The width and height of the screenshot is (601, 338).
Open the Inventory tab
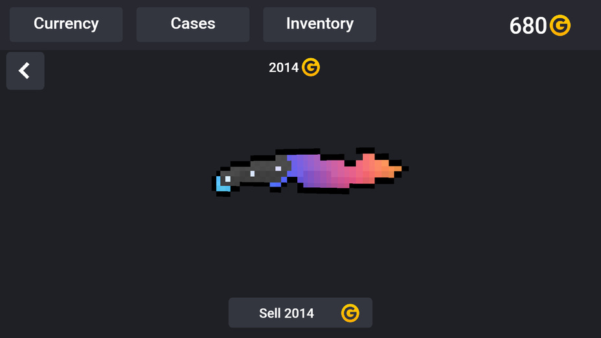(319, 24)
